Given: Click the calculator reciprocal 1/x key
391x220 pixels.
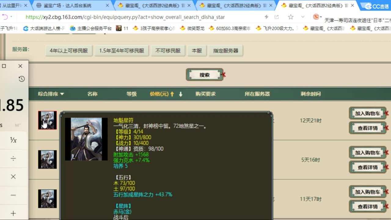Looking at the screenshot, I should click(x=13, y=140).
